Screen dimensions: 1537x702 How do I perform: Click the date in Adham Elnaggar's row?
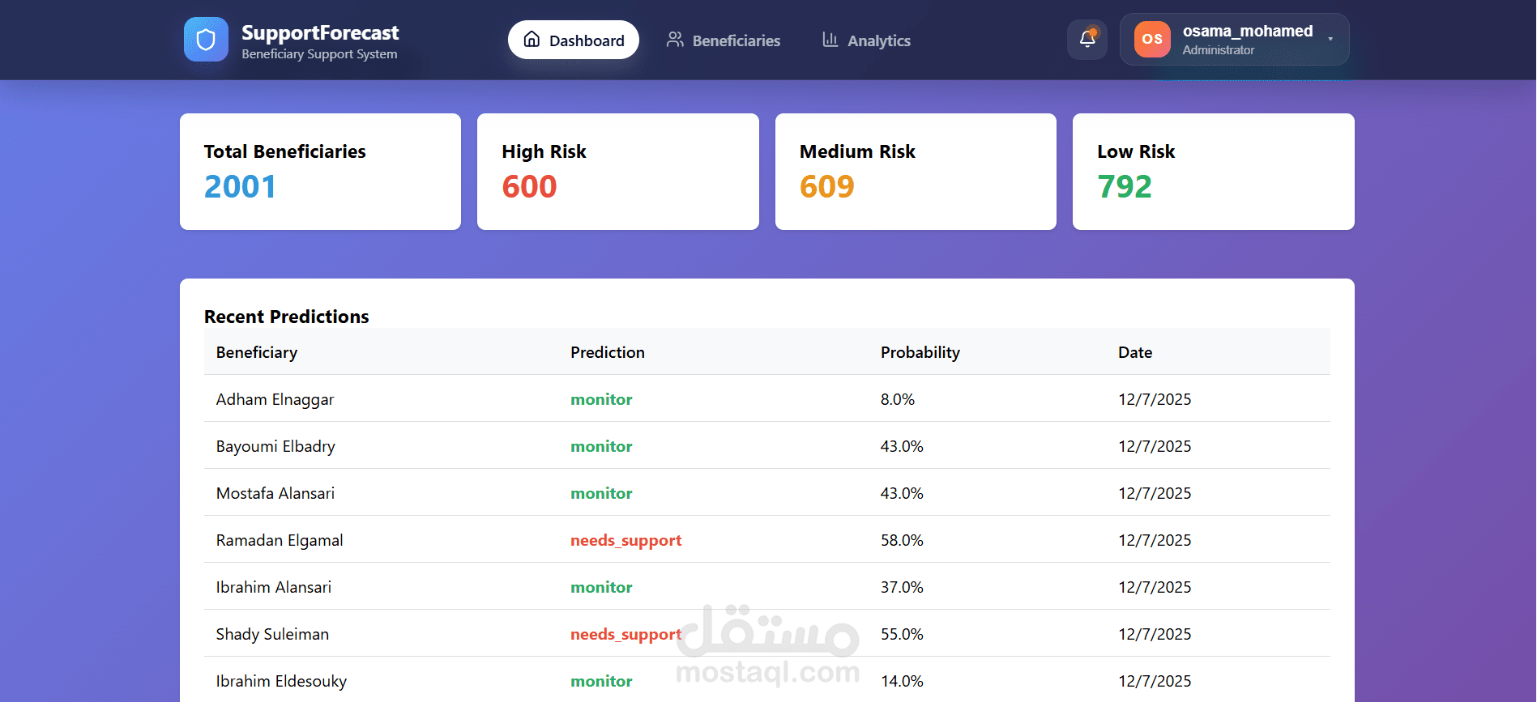point(1155,399)
